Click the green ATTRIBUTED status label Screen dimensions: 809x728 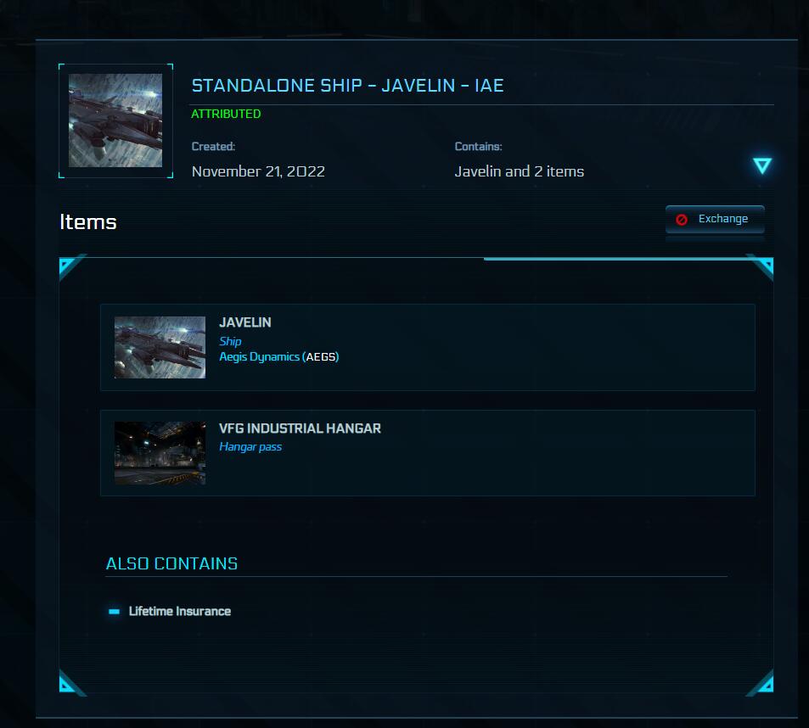226,114
